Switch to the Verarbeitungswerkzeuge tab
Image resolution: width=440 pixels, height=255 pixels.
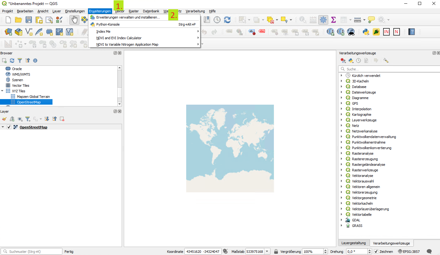tap(391, 243)
